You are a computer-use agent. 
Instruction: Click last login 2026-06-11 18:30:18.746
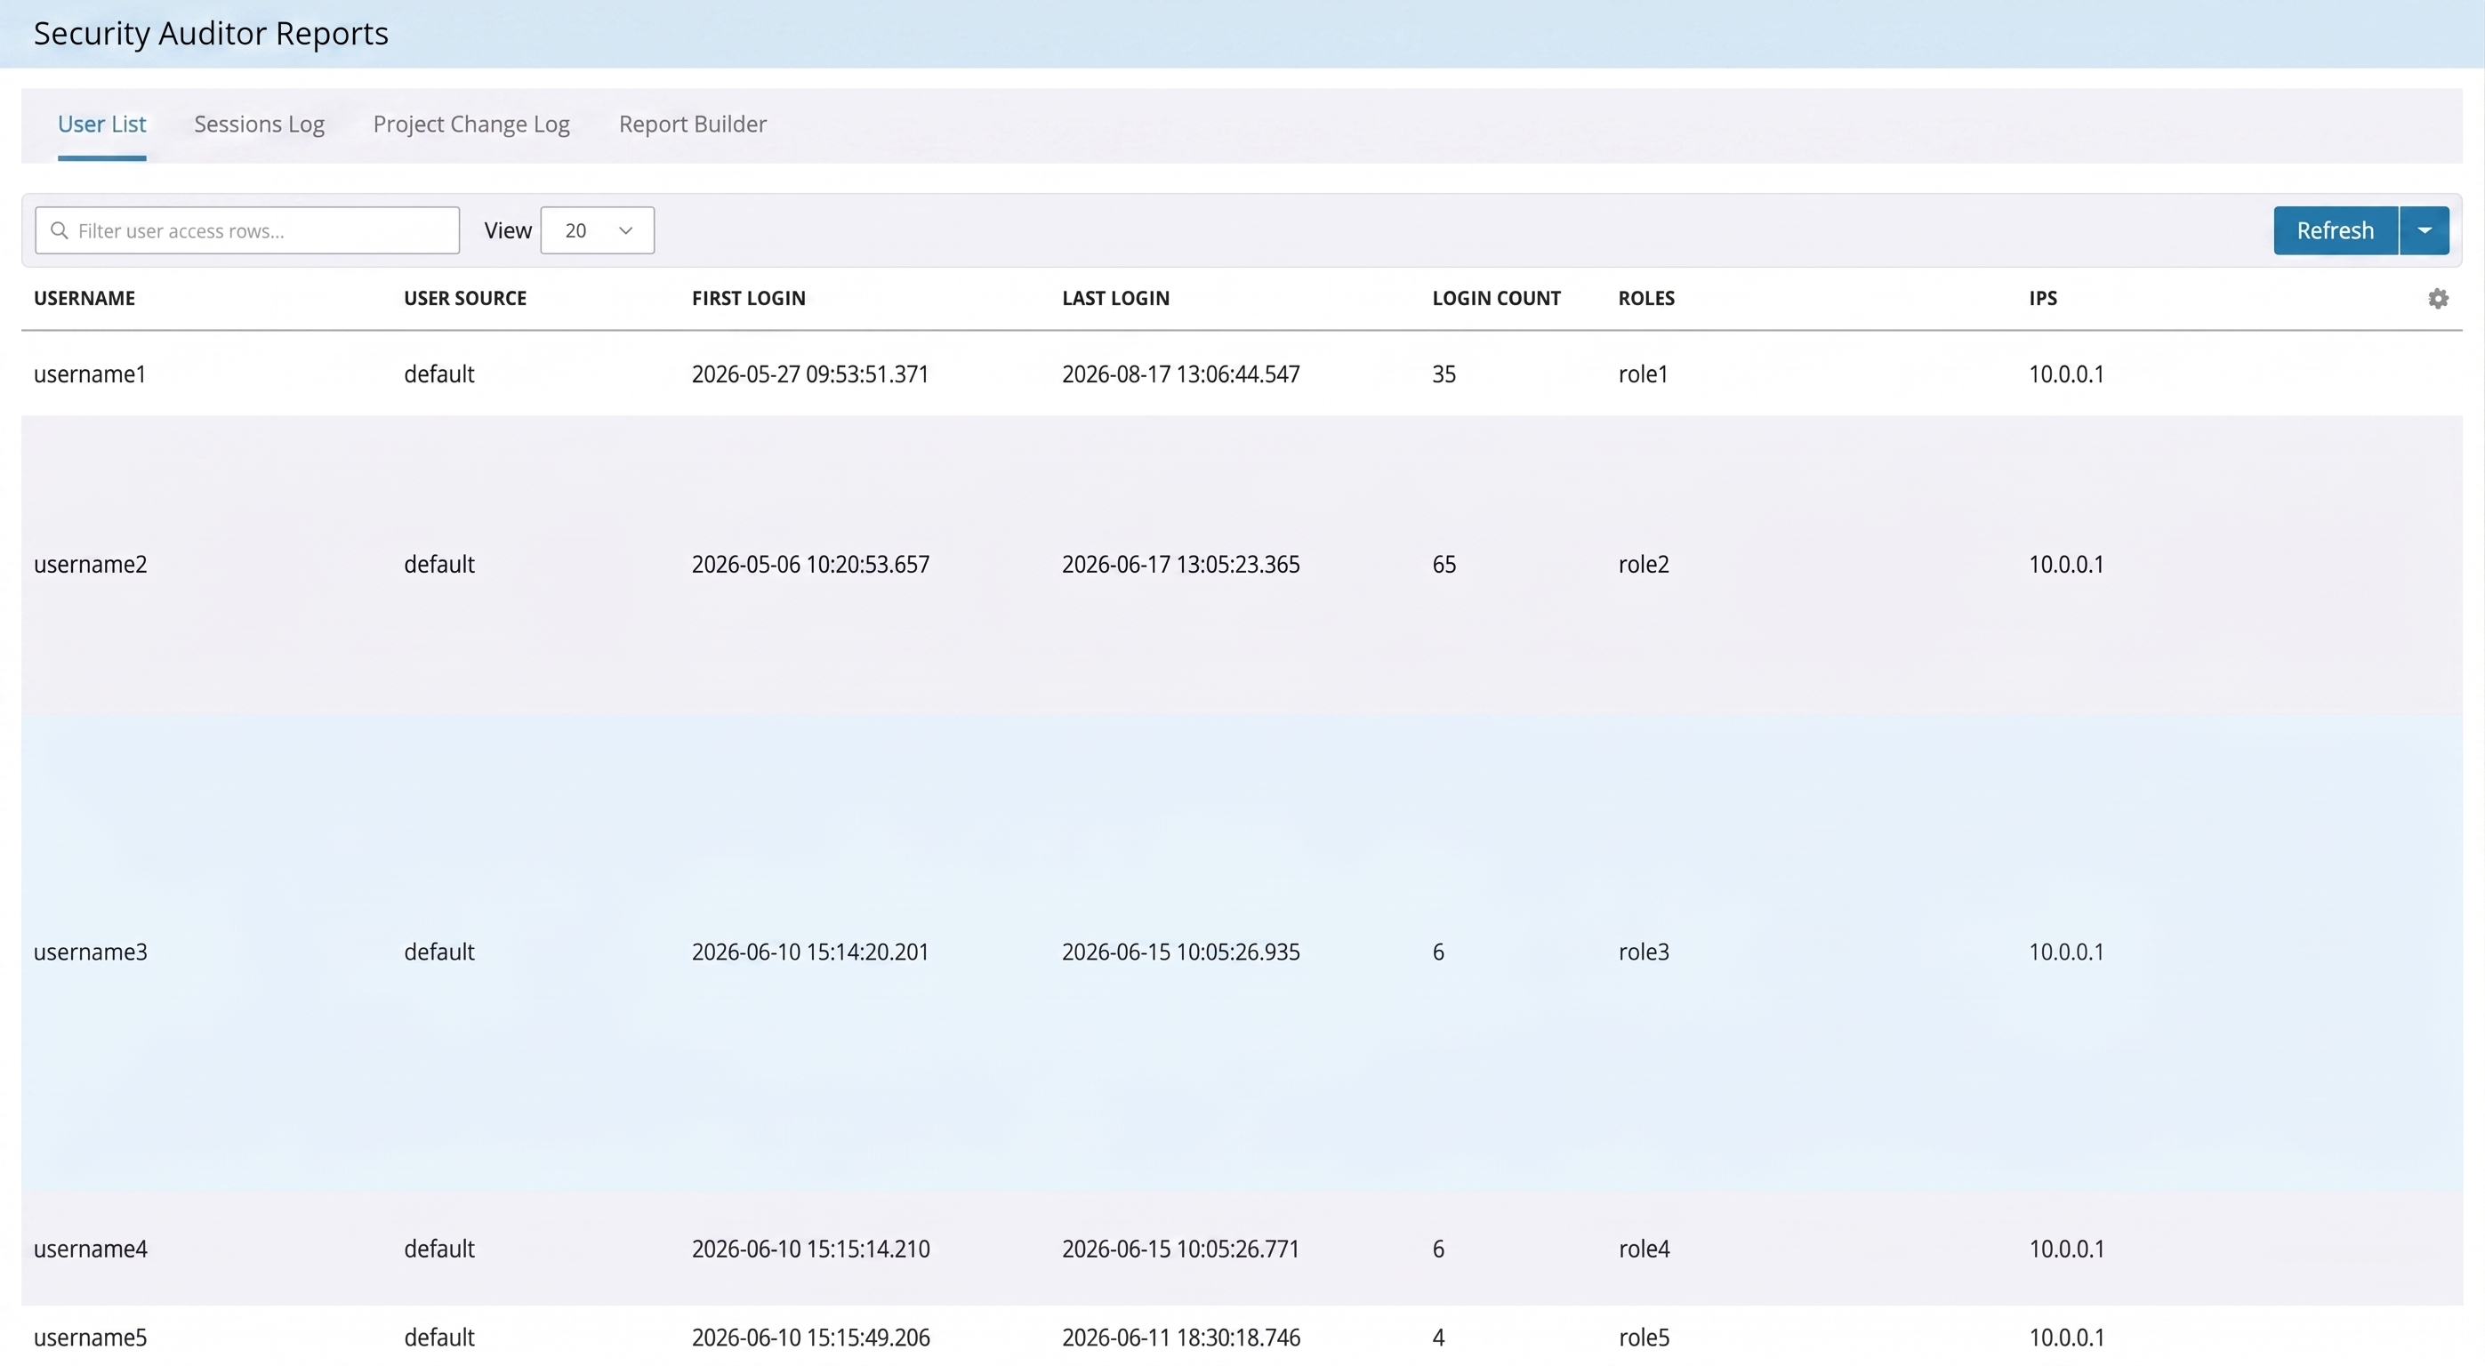(x=1181, y=1338)
